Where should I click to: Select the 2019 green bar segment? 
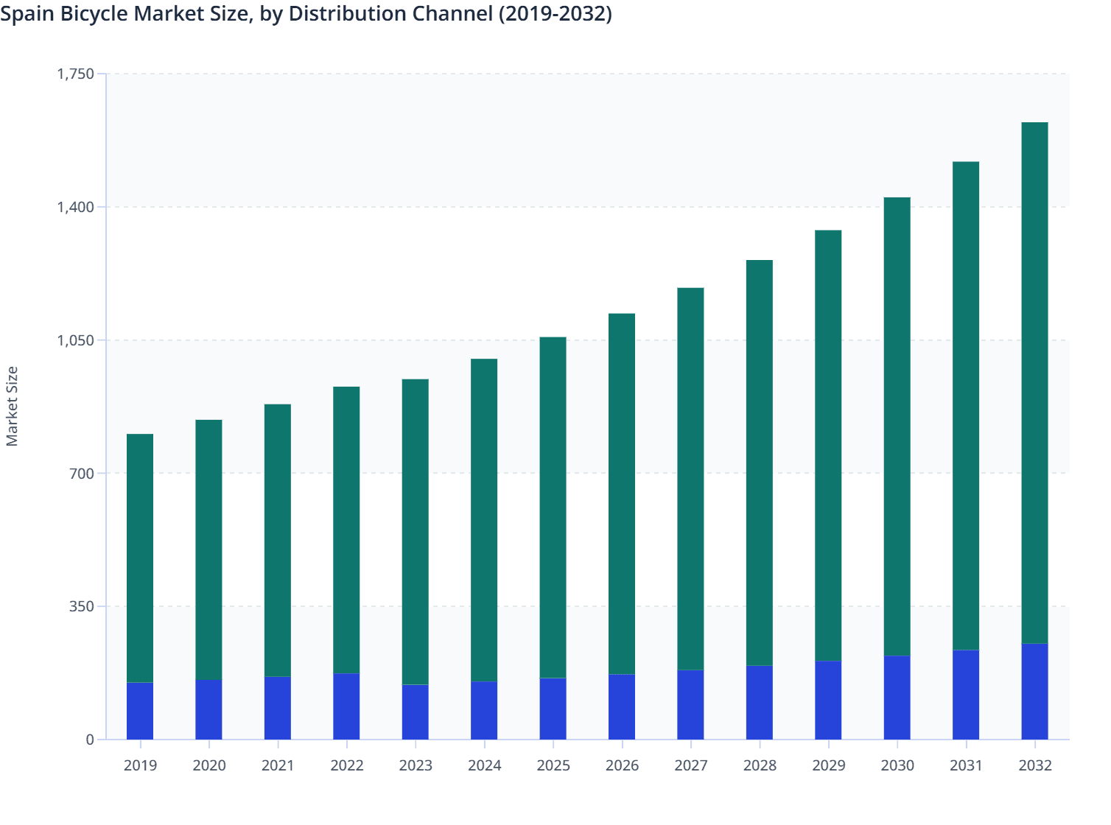click(141, 552)
